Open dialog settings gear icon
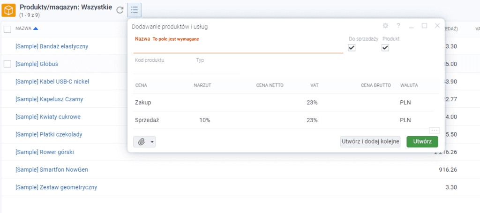Image resolution: width=480 pixels, height=213 pixels. pos(385,26)
